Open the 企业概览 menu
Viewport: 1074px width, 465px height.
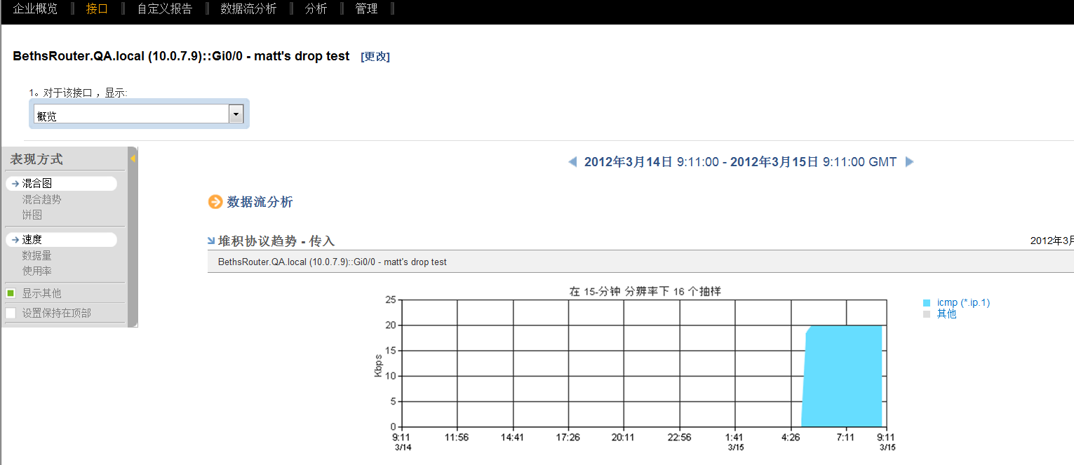[x=35, y=9]
